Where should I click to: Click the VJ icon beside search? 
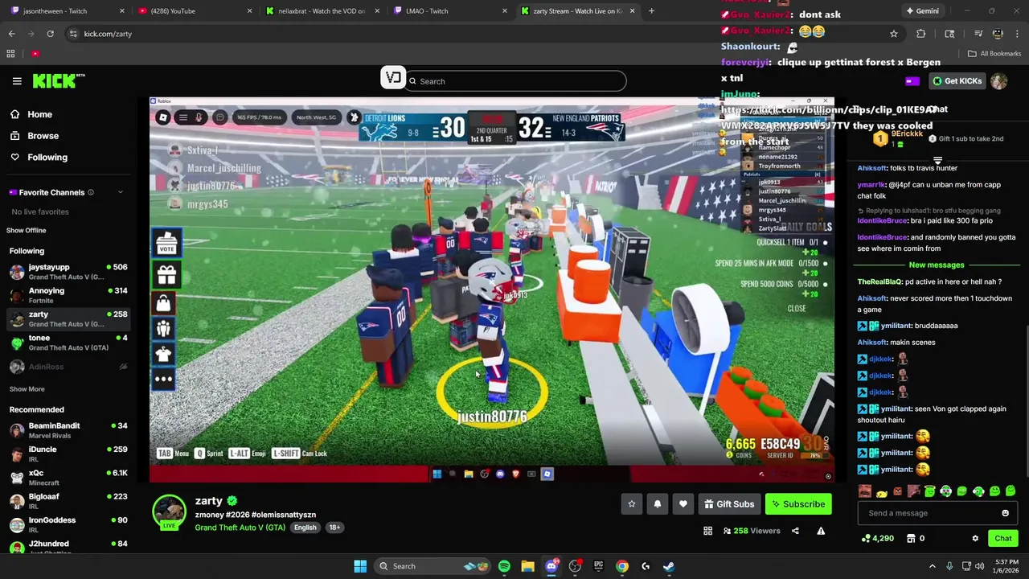(393, 78)
